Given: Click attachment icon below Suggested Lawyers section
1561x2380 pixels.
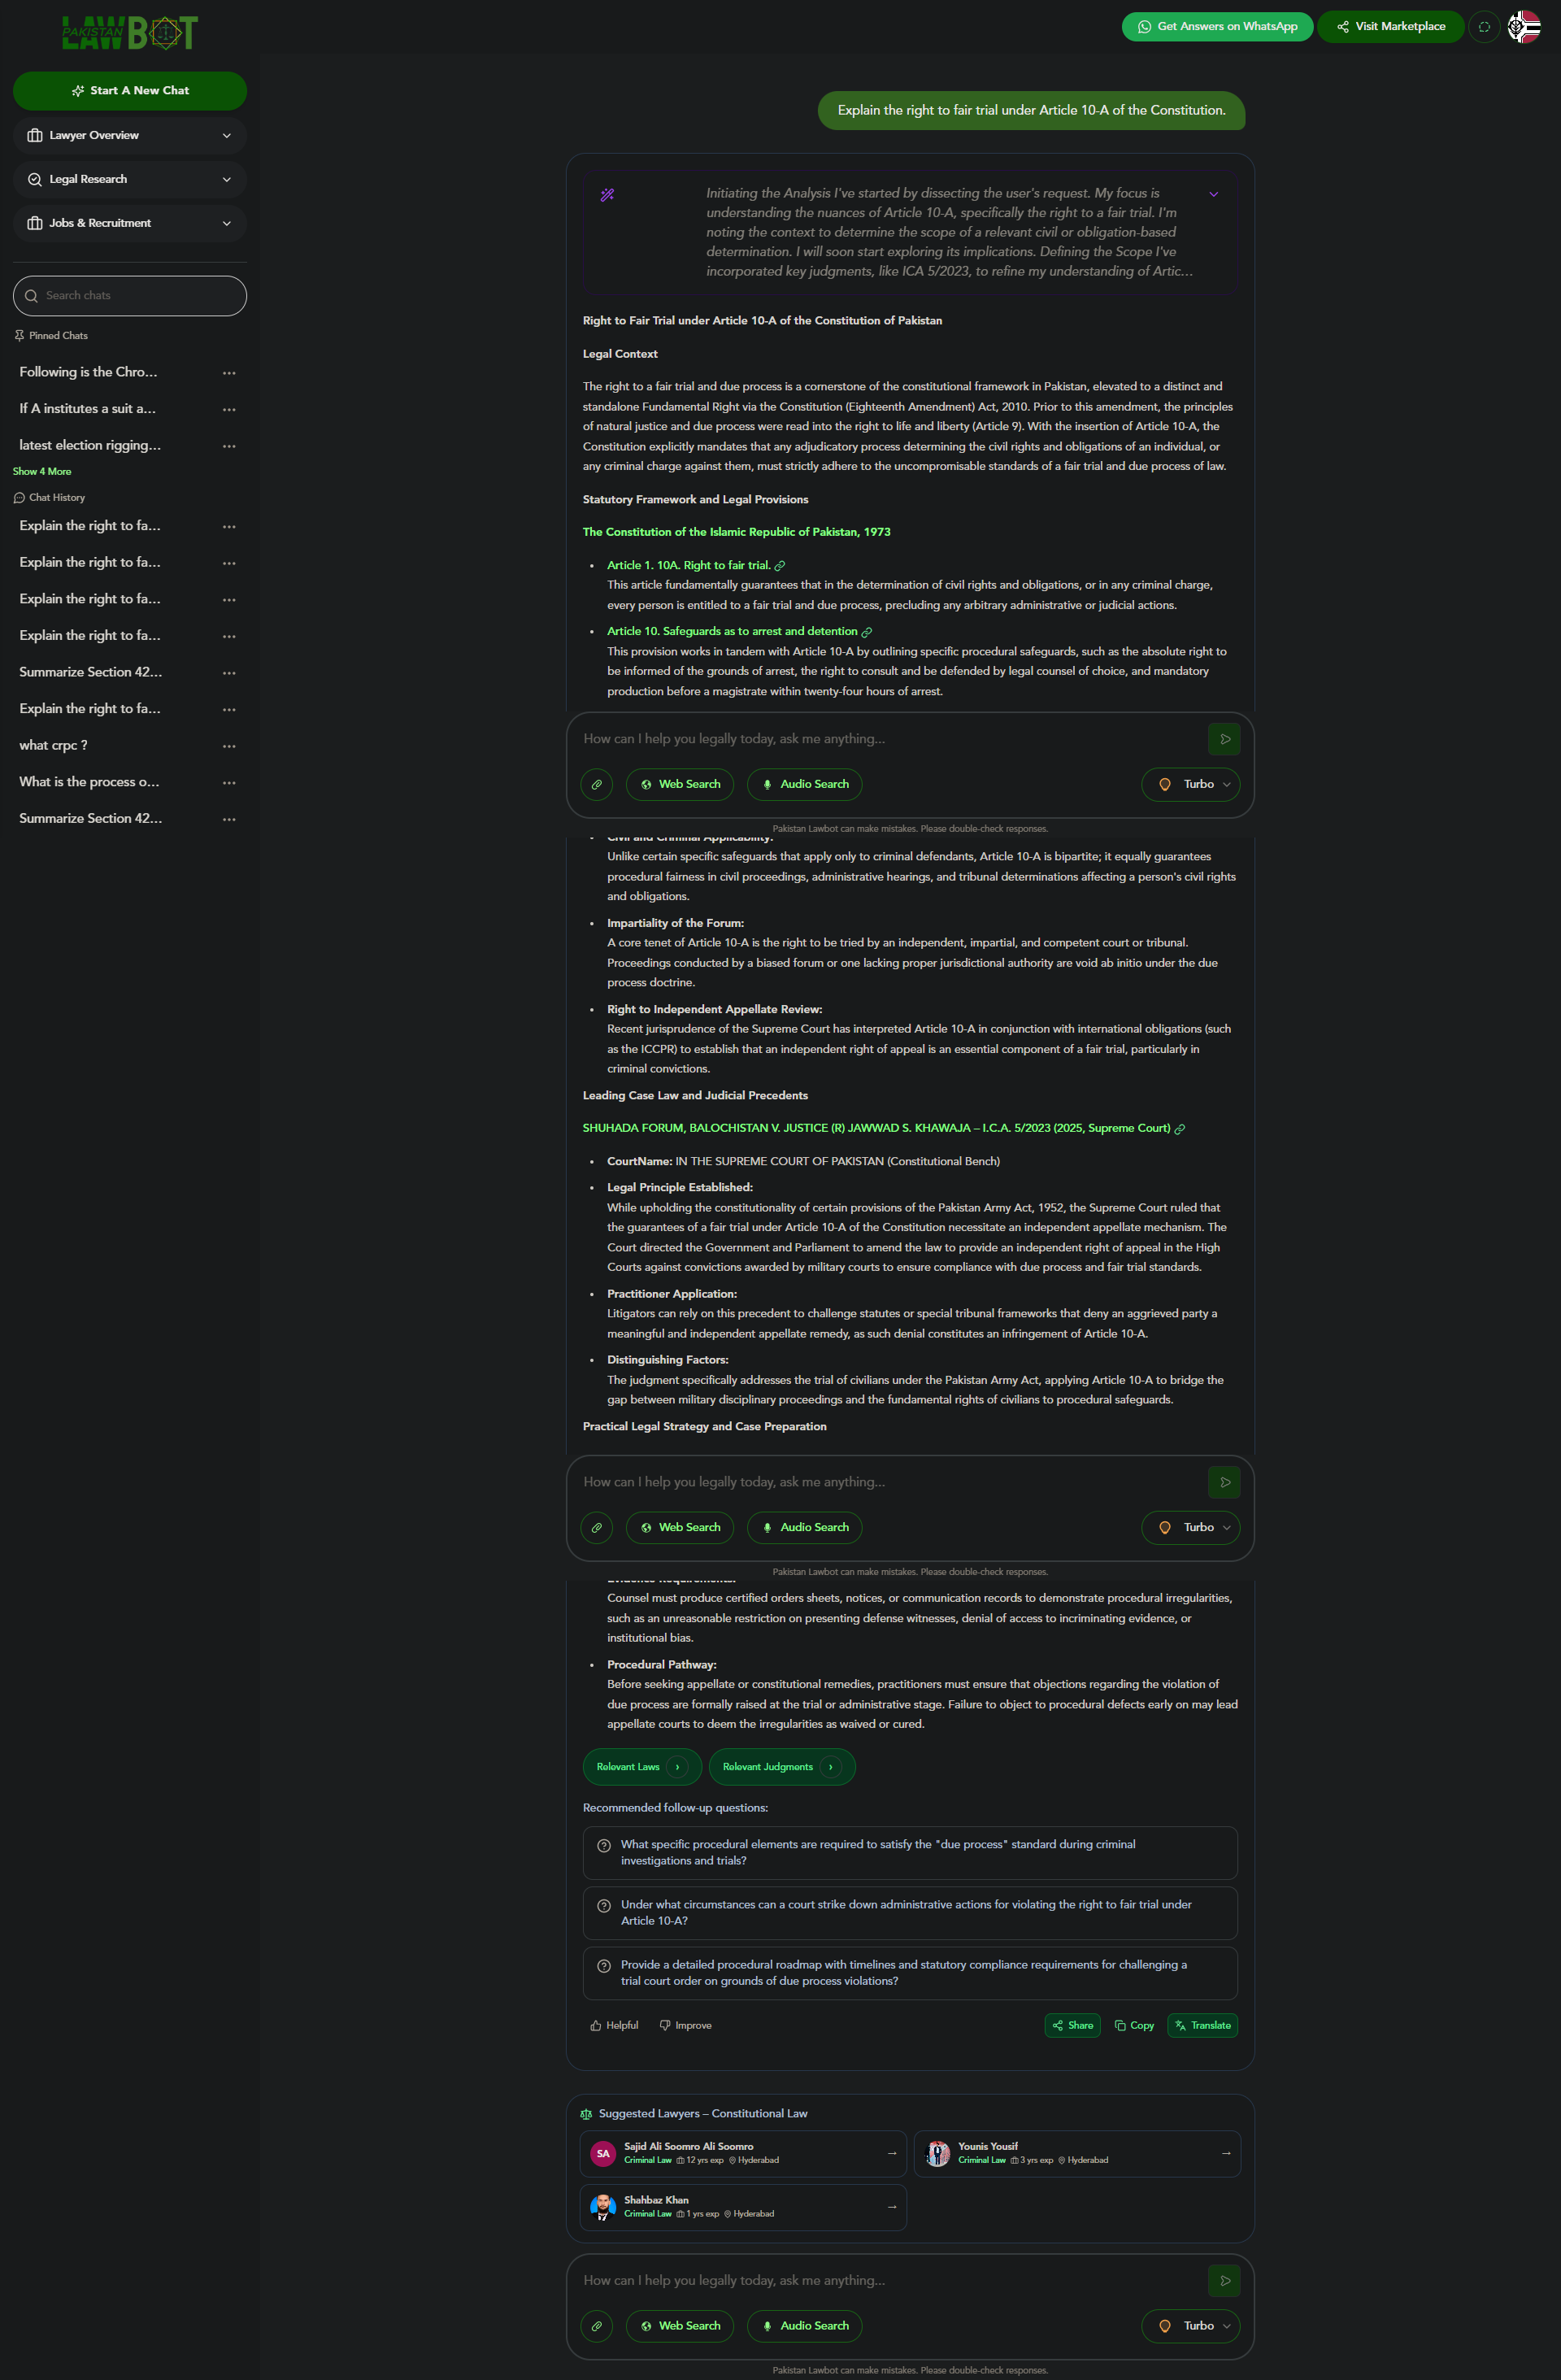Looking at the screenshot, I should (597, 2326).
